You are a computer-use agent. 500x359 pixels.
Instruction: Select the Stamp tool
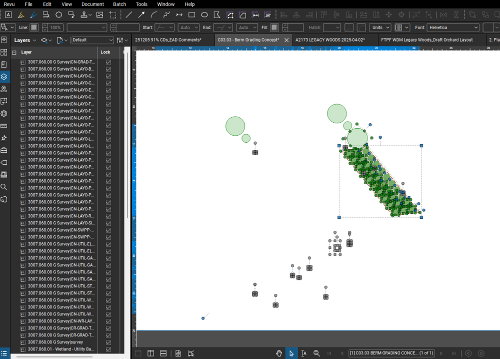pyautogui.click(x=84, y=15)
